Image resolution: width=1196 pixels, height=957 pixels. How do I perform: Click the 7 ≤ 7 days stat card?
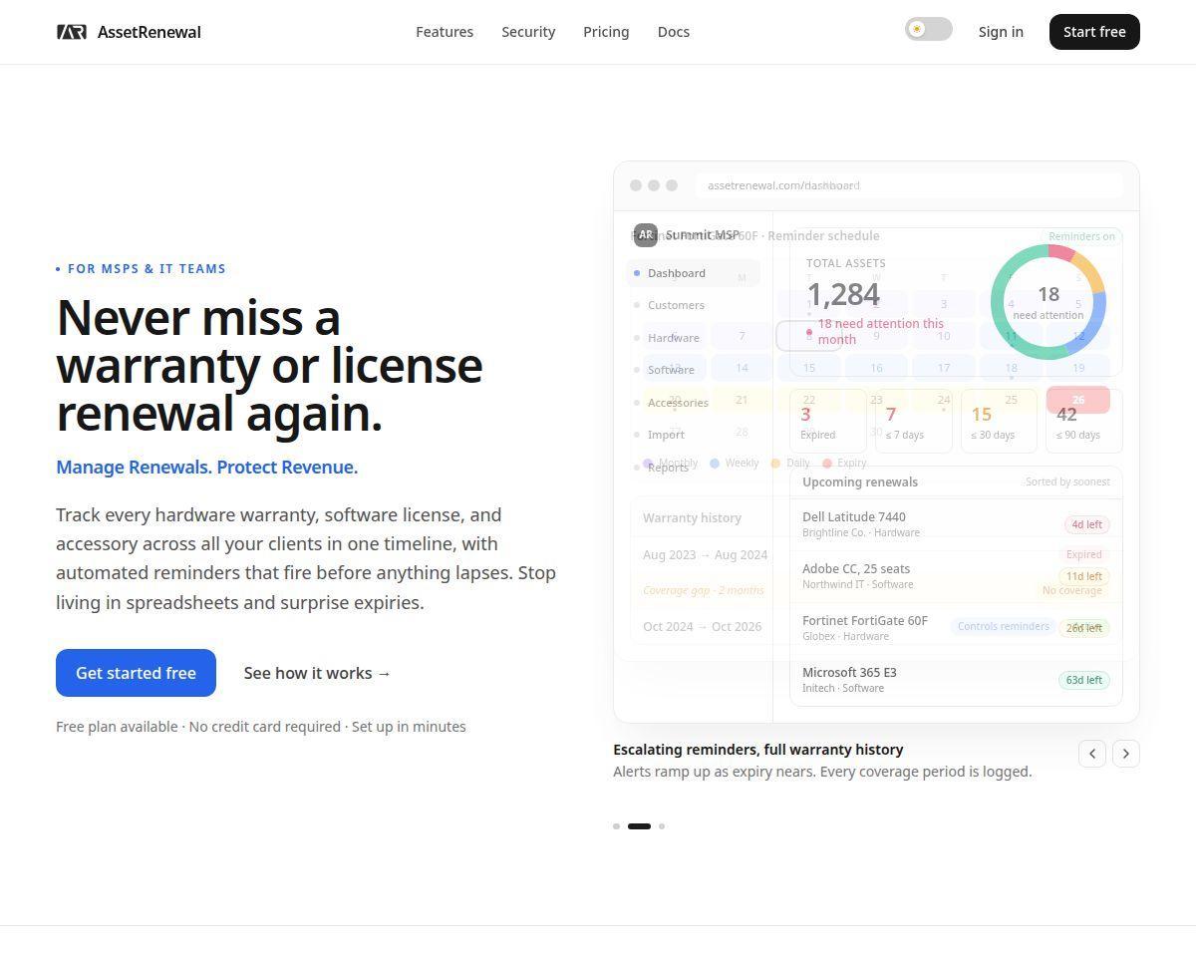point(914,421)
